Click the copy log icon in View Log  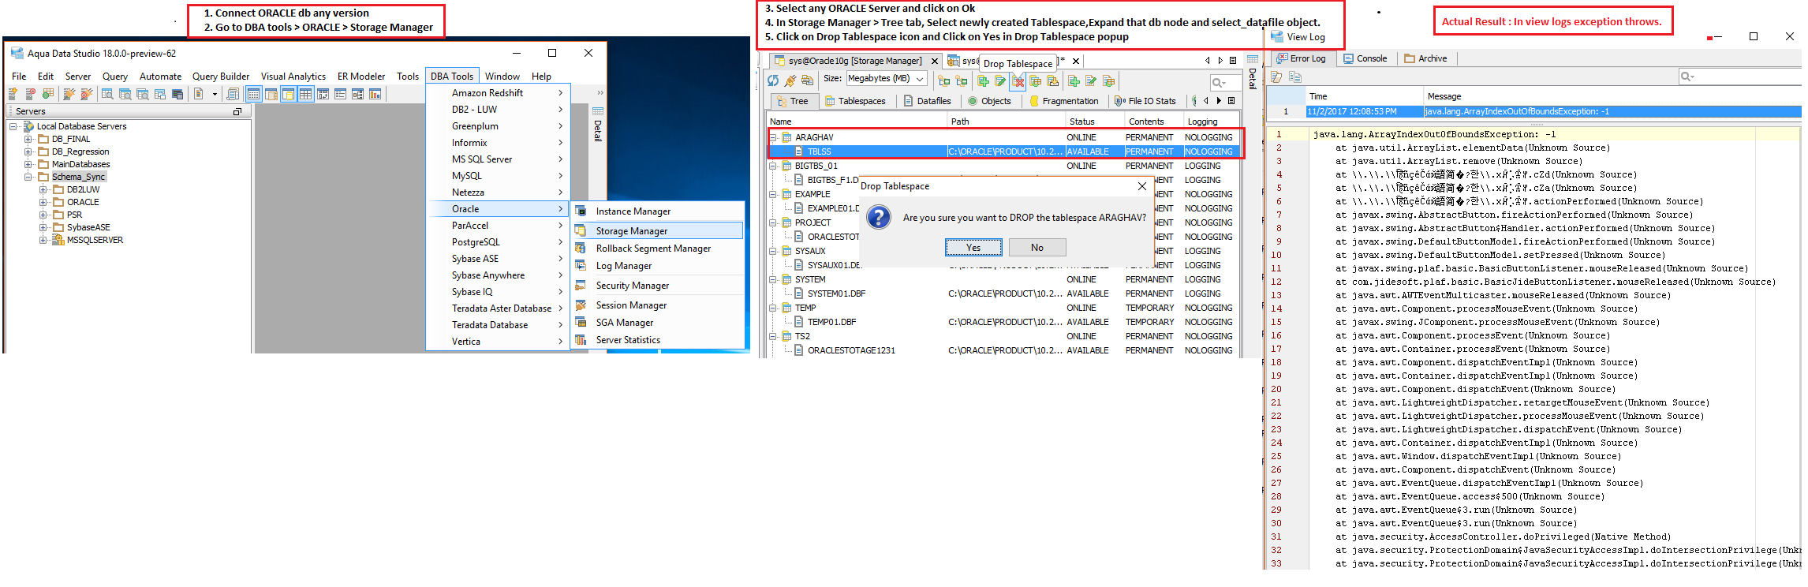(x=1294, y=77)
